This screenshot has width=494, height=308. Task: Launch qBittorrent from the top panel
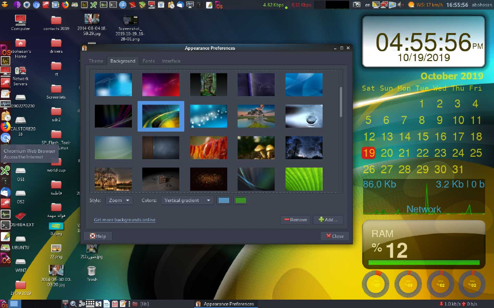tap(123, 5)
